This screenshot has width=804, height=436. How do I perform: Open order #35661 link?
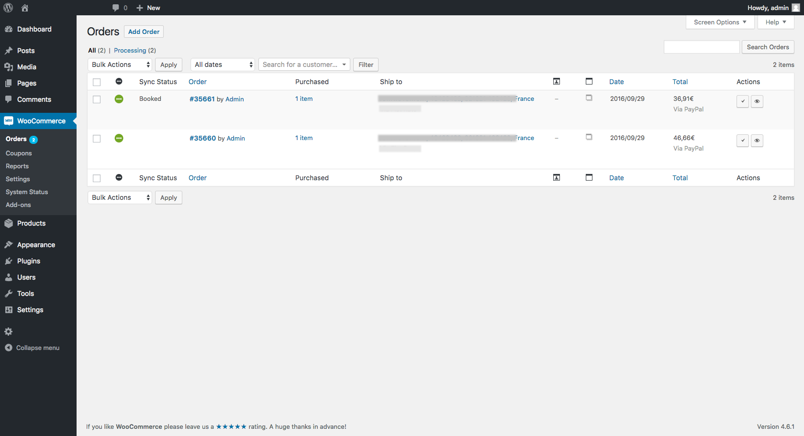[202, 99]
